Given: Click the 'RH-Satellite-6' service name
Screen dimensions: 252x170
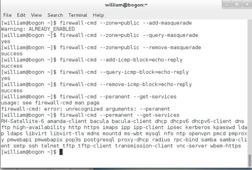Looking at the screenshot, I should click(x=23, y=121).
